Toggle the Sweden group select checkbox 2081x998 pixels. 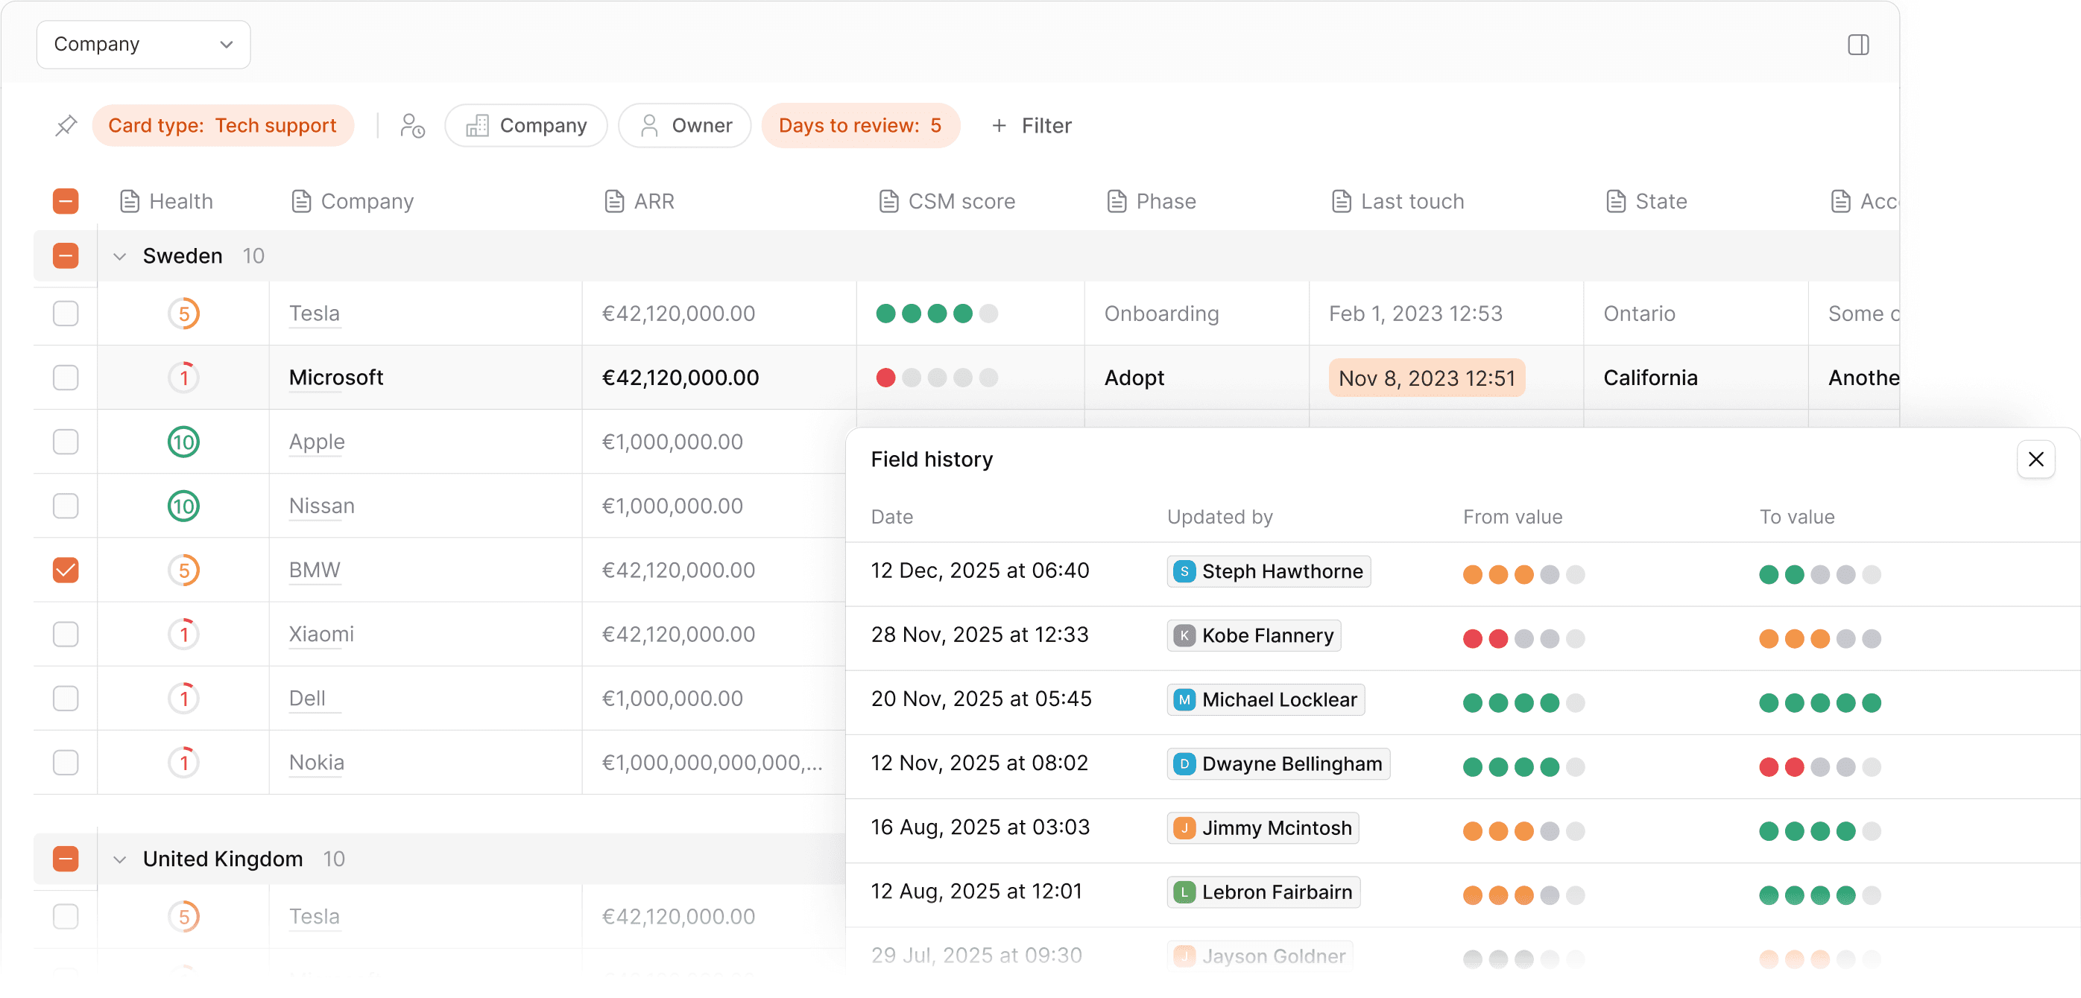(66, 256)
